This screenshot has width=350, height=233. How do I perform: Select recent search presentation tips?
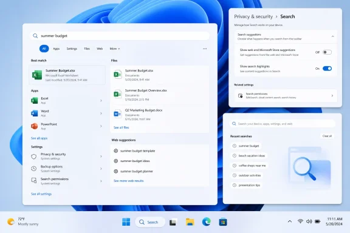point(247,185)
